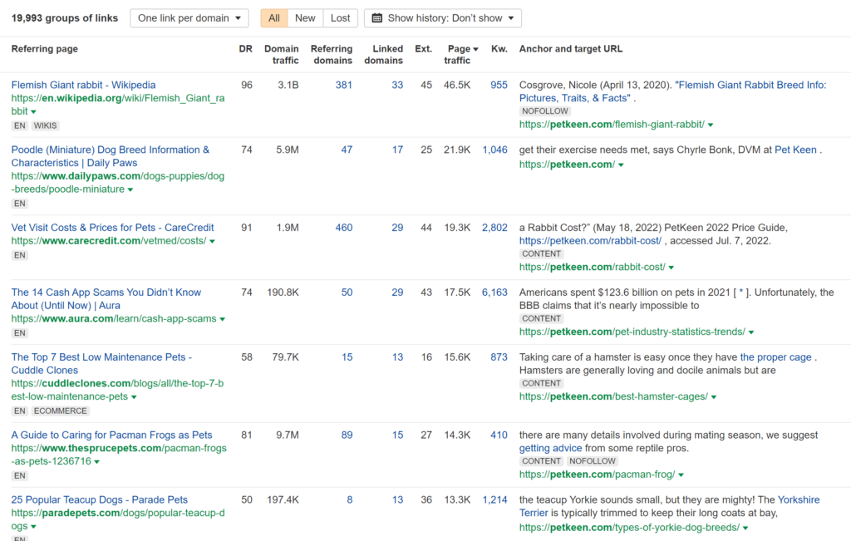Open The Top 7 Best Low Maintenance Pets link
This screenshot has height=541, width=851.
(101, 363)
